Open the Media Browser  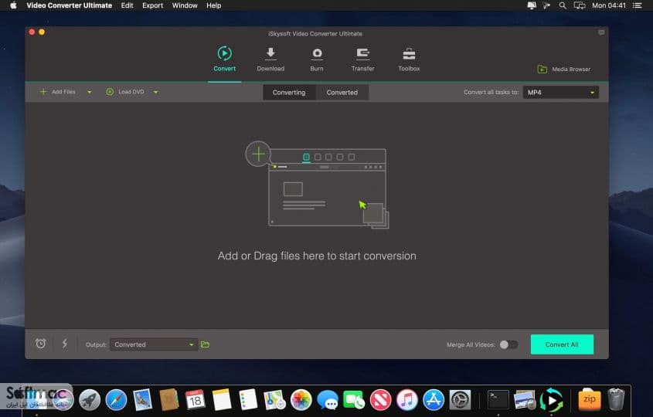tap(564, 69)
